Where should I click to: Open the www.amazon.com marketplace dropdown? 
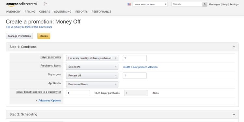[150, 4]
